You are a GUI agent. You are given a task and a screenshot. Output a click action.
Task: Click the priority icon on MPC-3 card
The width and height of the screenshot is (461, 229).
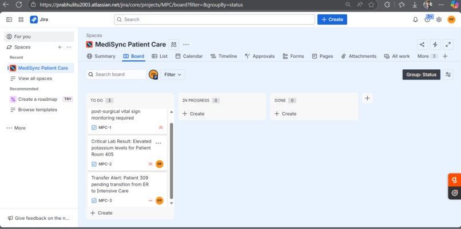point(150,200)
